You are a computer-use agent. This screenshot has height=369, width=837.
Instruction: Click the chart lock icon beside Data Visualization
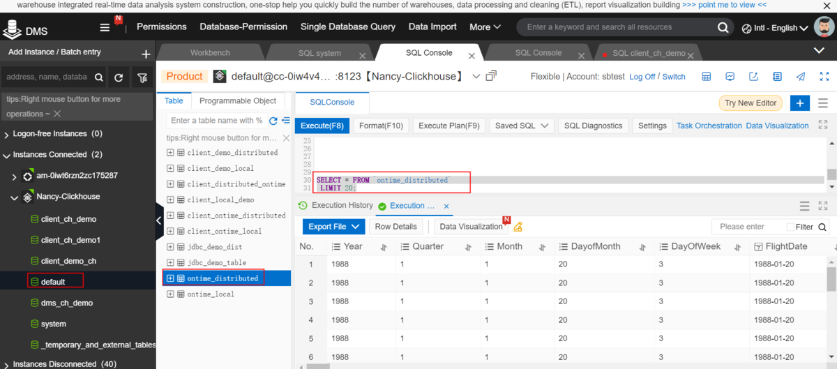(518, 227)
